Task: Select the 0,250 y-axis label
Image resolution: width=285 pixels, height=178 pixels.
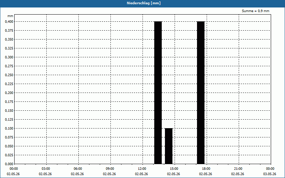Action: click(9, 75)
